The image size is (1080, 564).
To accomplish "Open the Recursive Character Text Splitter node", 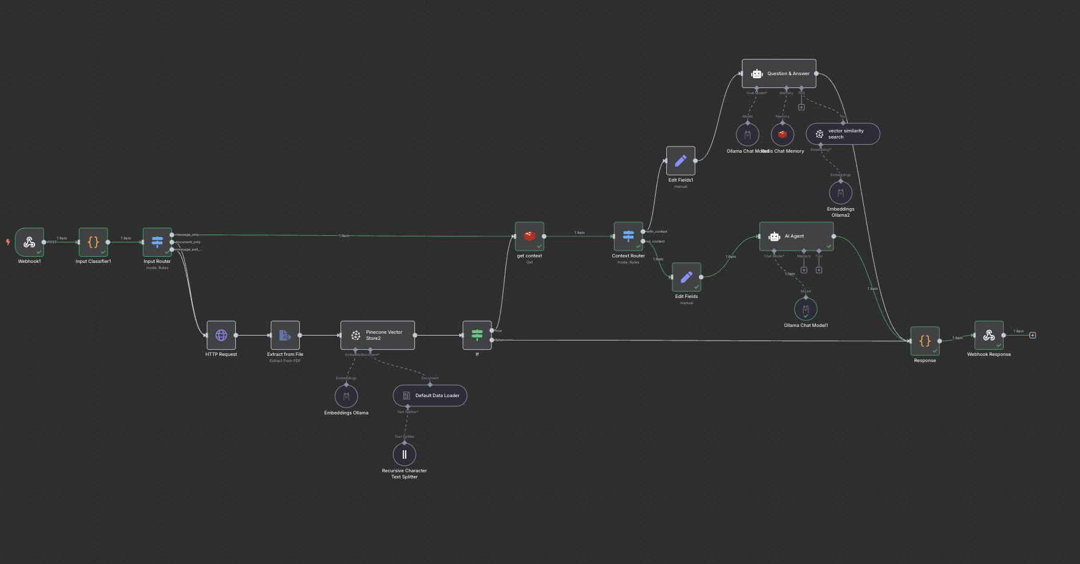I will click(405, 454).
